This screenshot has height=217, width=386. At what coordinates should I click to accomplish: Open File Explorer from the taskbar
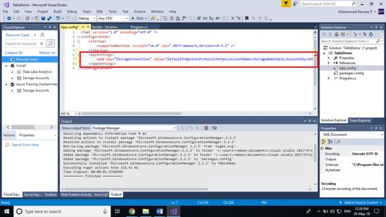[145, 211]
